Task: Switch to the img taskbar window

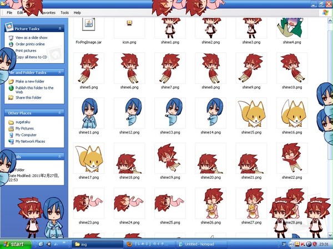Action: (97, 245)
